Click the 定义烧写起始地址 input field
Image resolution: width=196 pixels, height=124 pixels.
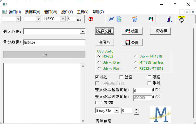pos(142,91)
